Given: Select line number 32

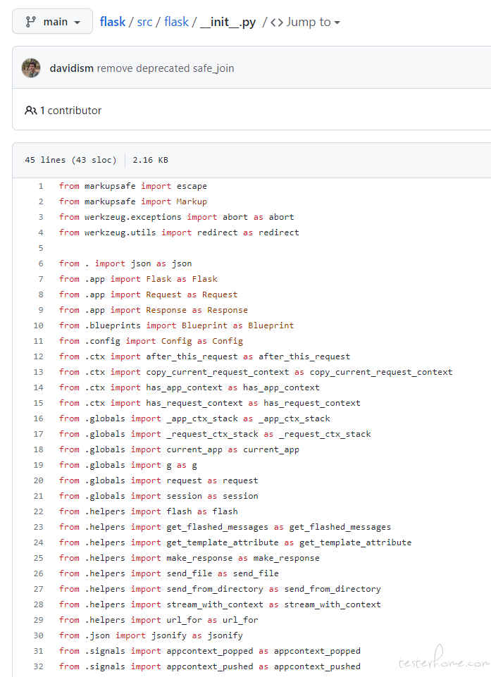Looking at the screenshot, I should [x=39, y=666].
